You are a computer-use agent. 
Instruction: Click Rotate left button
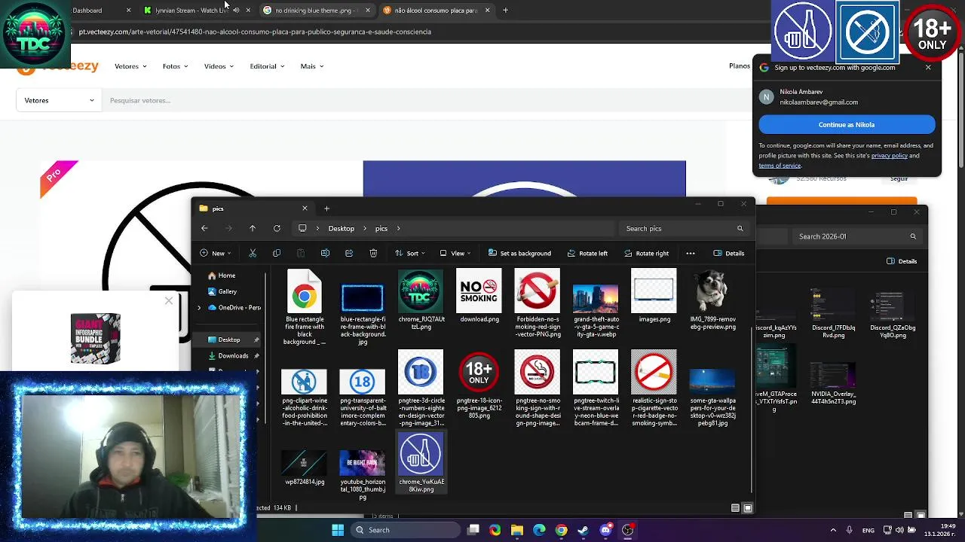[x=587, y=253]
